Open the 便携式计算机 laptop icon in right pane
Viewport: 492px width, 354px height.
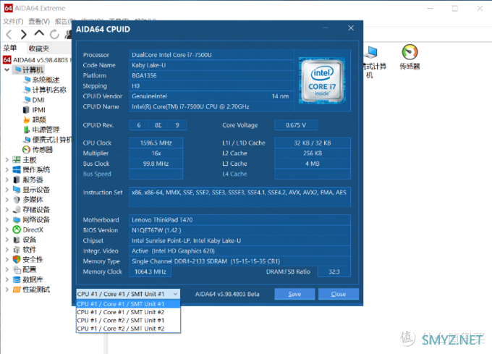coord(371,52)
